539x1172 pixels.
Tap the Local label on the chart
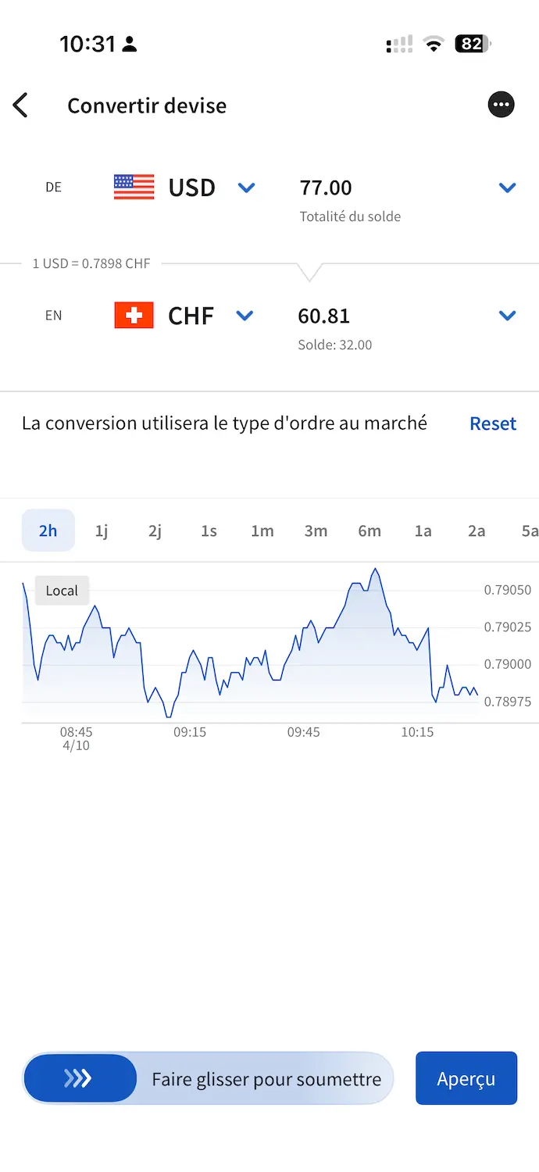coord(61,590)
